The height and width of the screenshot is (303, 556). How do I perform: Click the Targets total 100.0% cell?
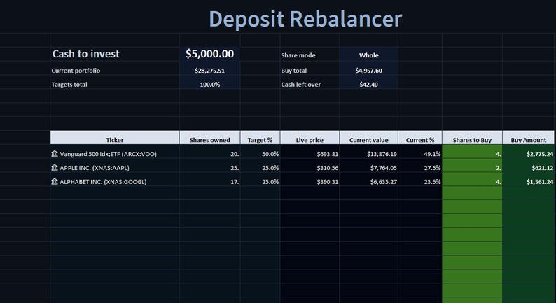(x=209, y=85)
